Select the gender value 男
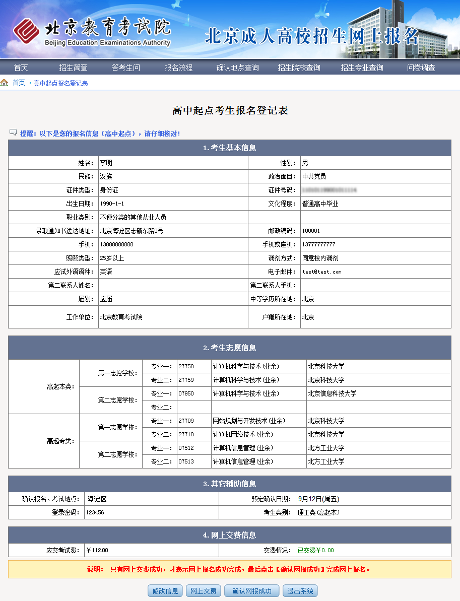 pos(305,163)
